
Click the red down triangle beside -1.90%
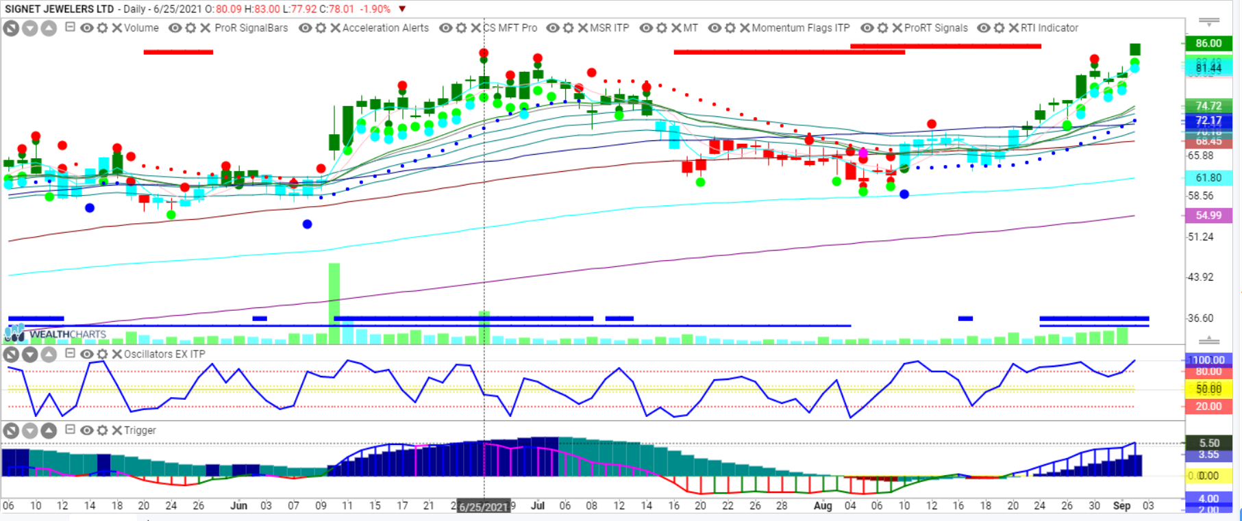click(x=402, y=10)
